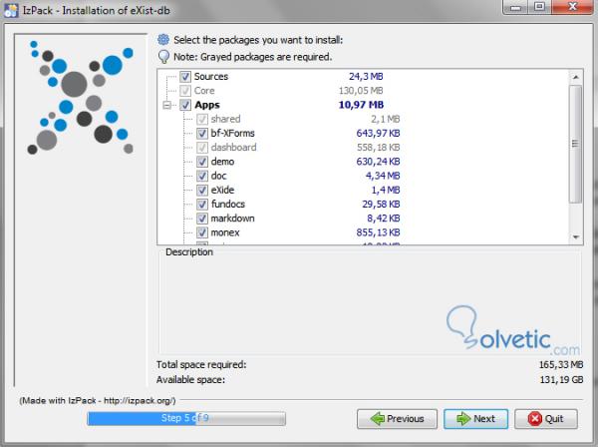
Task: Click the 10,97 MB Apps size
Action: pos(361,105)
